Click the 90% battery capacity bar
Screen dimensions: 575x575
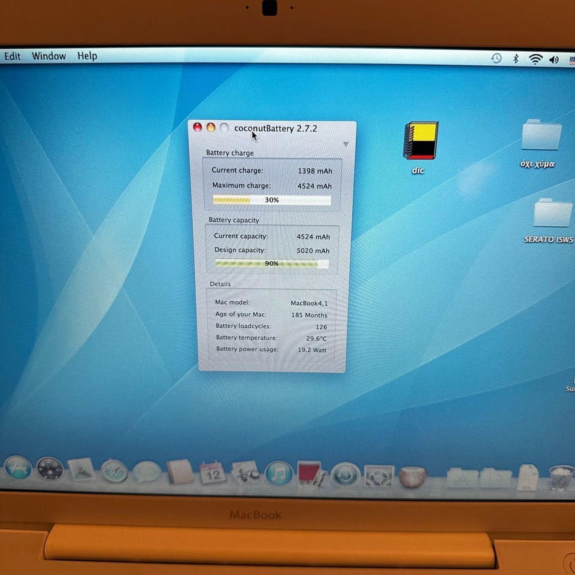272,264
